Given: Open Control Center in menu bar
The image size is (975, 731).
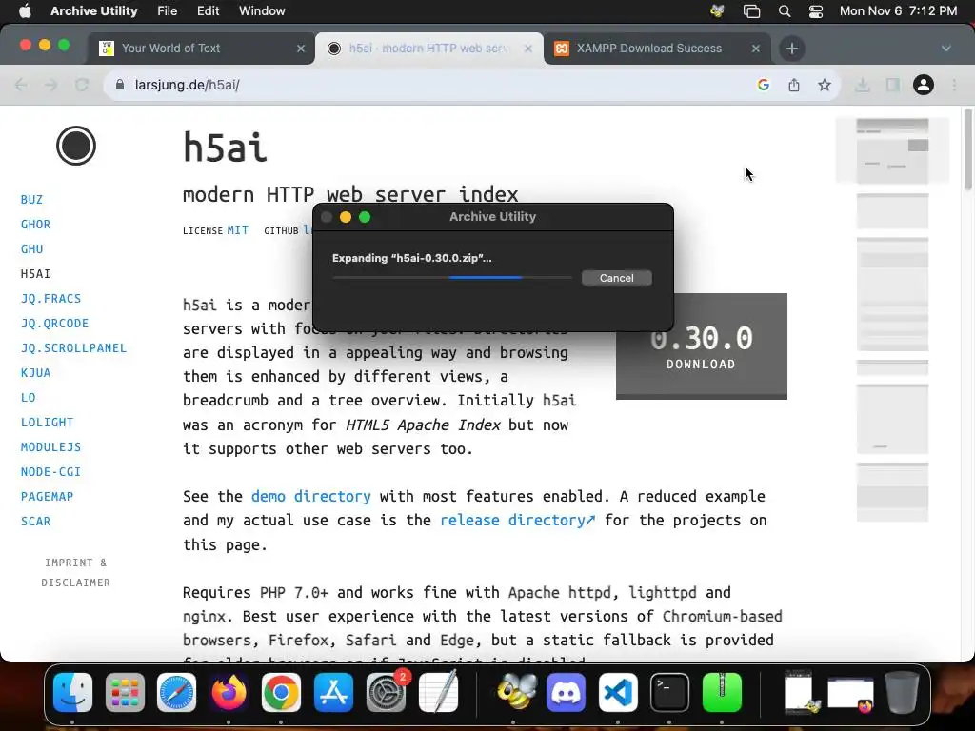Looking at the screenshot, I should (x=816, y=10).
